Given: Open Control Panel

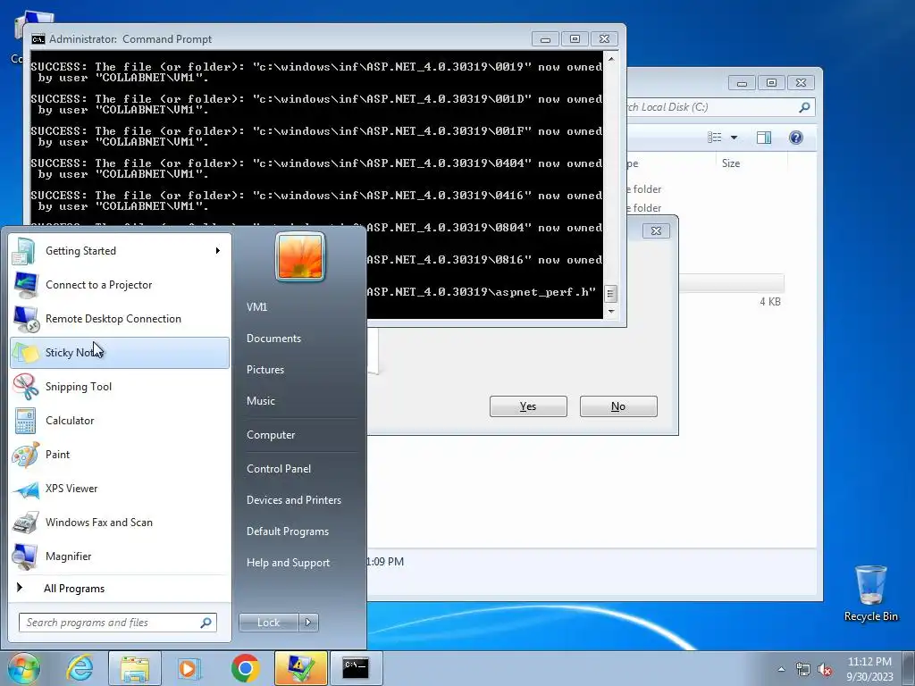Looking at the screenshot, I should click(x=279, y=469).
